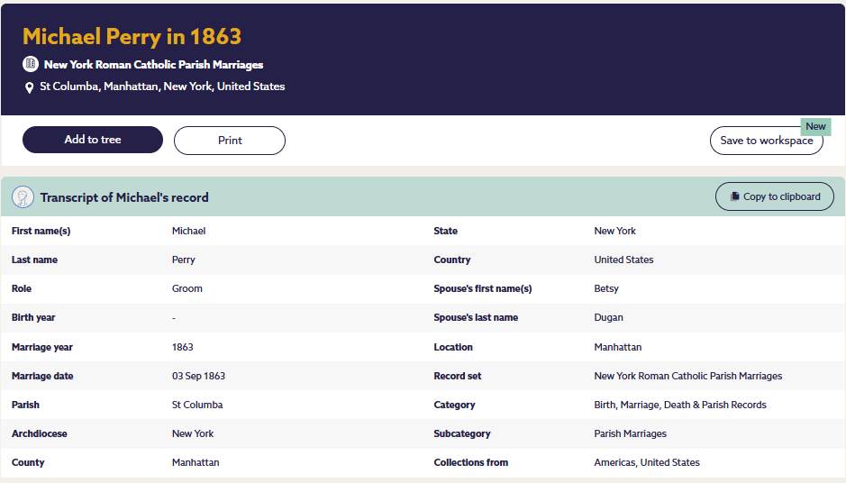Click spouse's first name value Betsy
The width and height of the screenshot is (846, 483).
click(x=606, y=288)
